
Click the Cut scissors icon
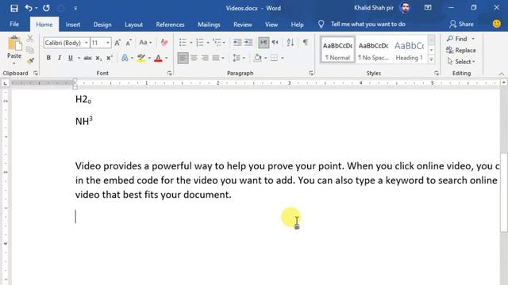pos(30,39)
